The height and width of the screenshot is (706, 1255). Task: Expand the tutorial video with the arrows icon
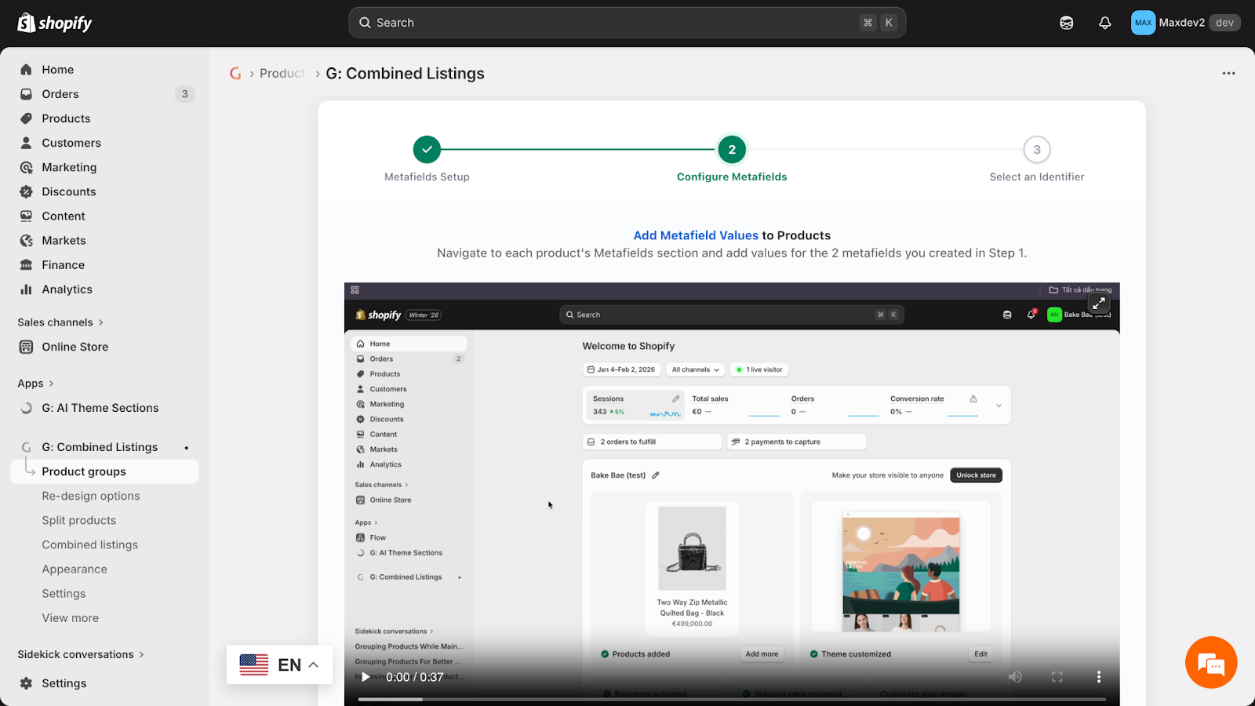(x=1099, y=302)
